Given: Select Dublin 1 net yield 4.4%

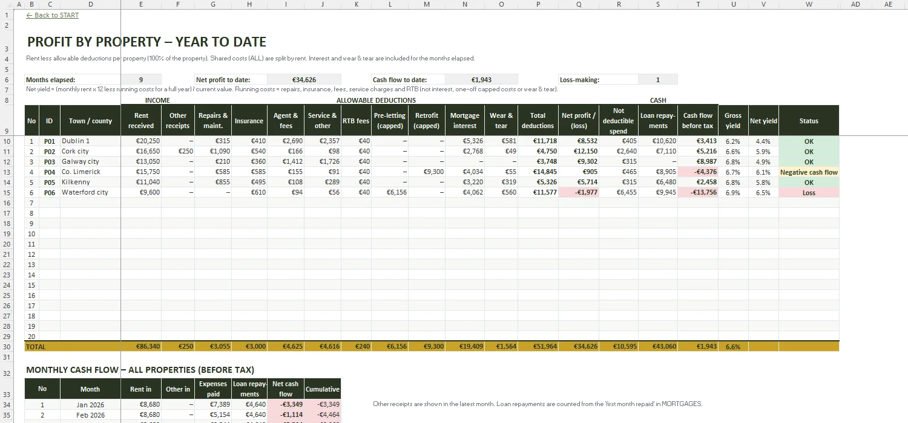Looking at the screenshot, I should click(763, 141).
